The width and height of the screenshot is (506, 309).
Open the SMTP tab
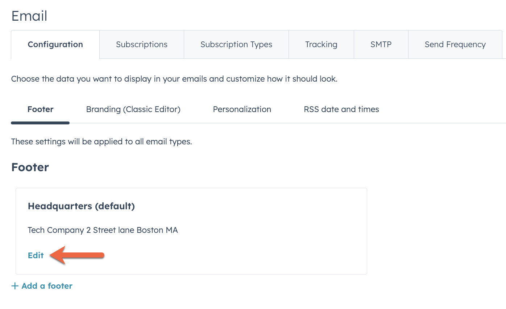pos(381,44)
